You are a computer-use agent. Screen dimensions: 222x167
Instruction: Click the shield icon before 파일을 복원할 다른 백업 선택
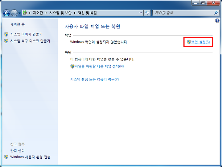(72, 66)
